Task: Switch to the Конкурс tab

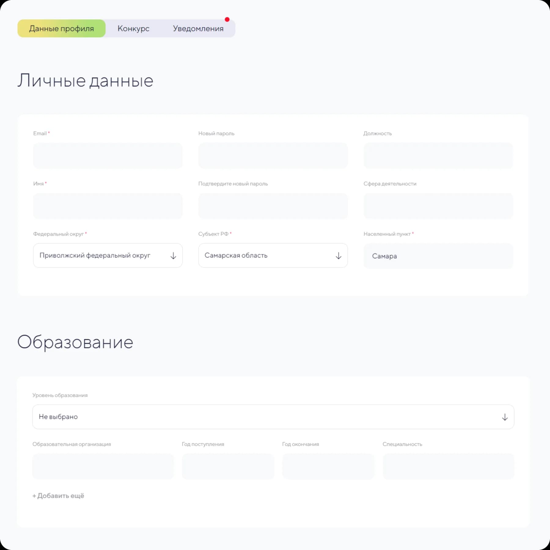Action: click(x=133, y=28)
